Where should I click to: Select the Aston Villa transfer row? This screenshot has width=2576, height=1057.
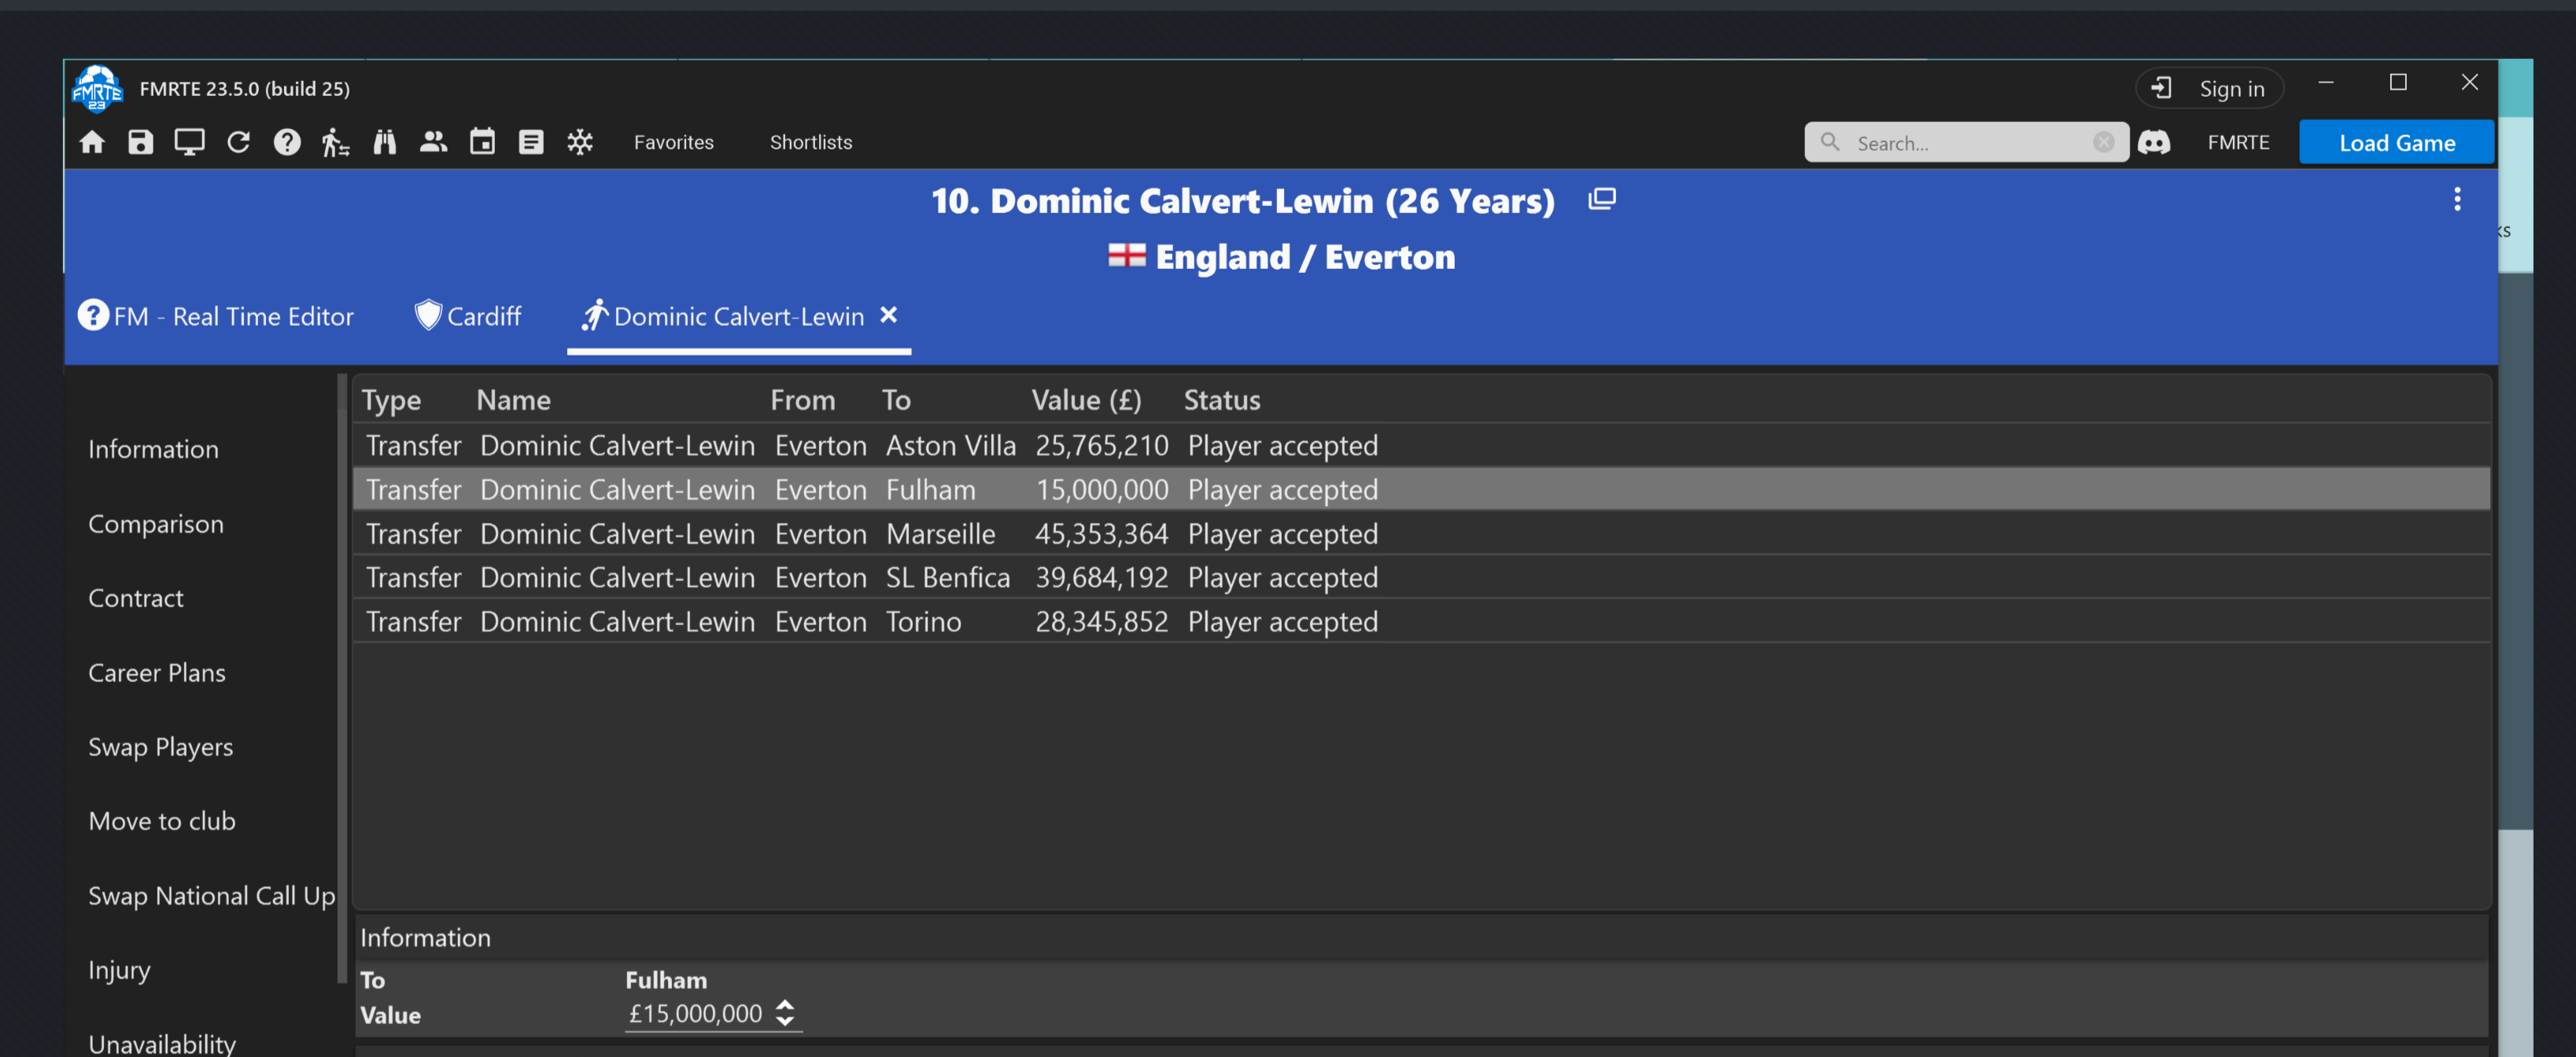(1421, 445)
